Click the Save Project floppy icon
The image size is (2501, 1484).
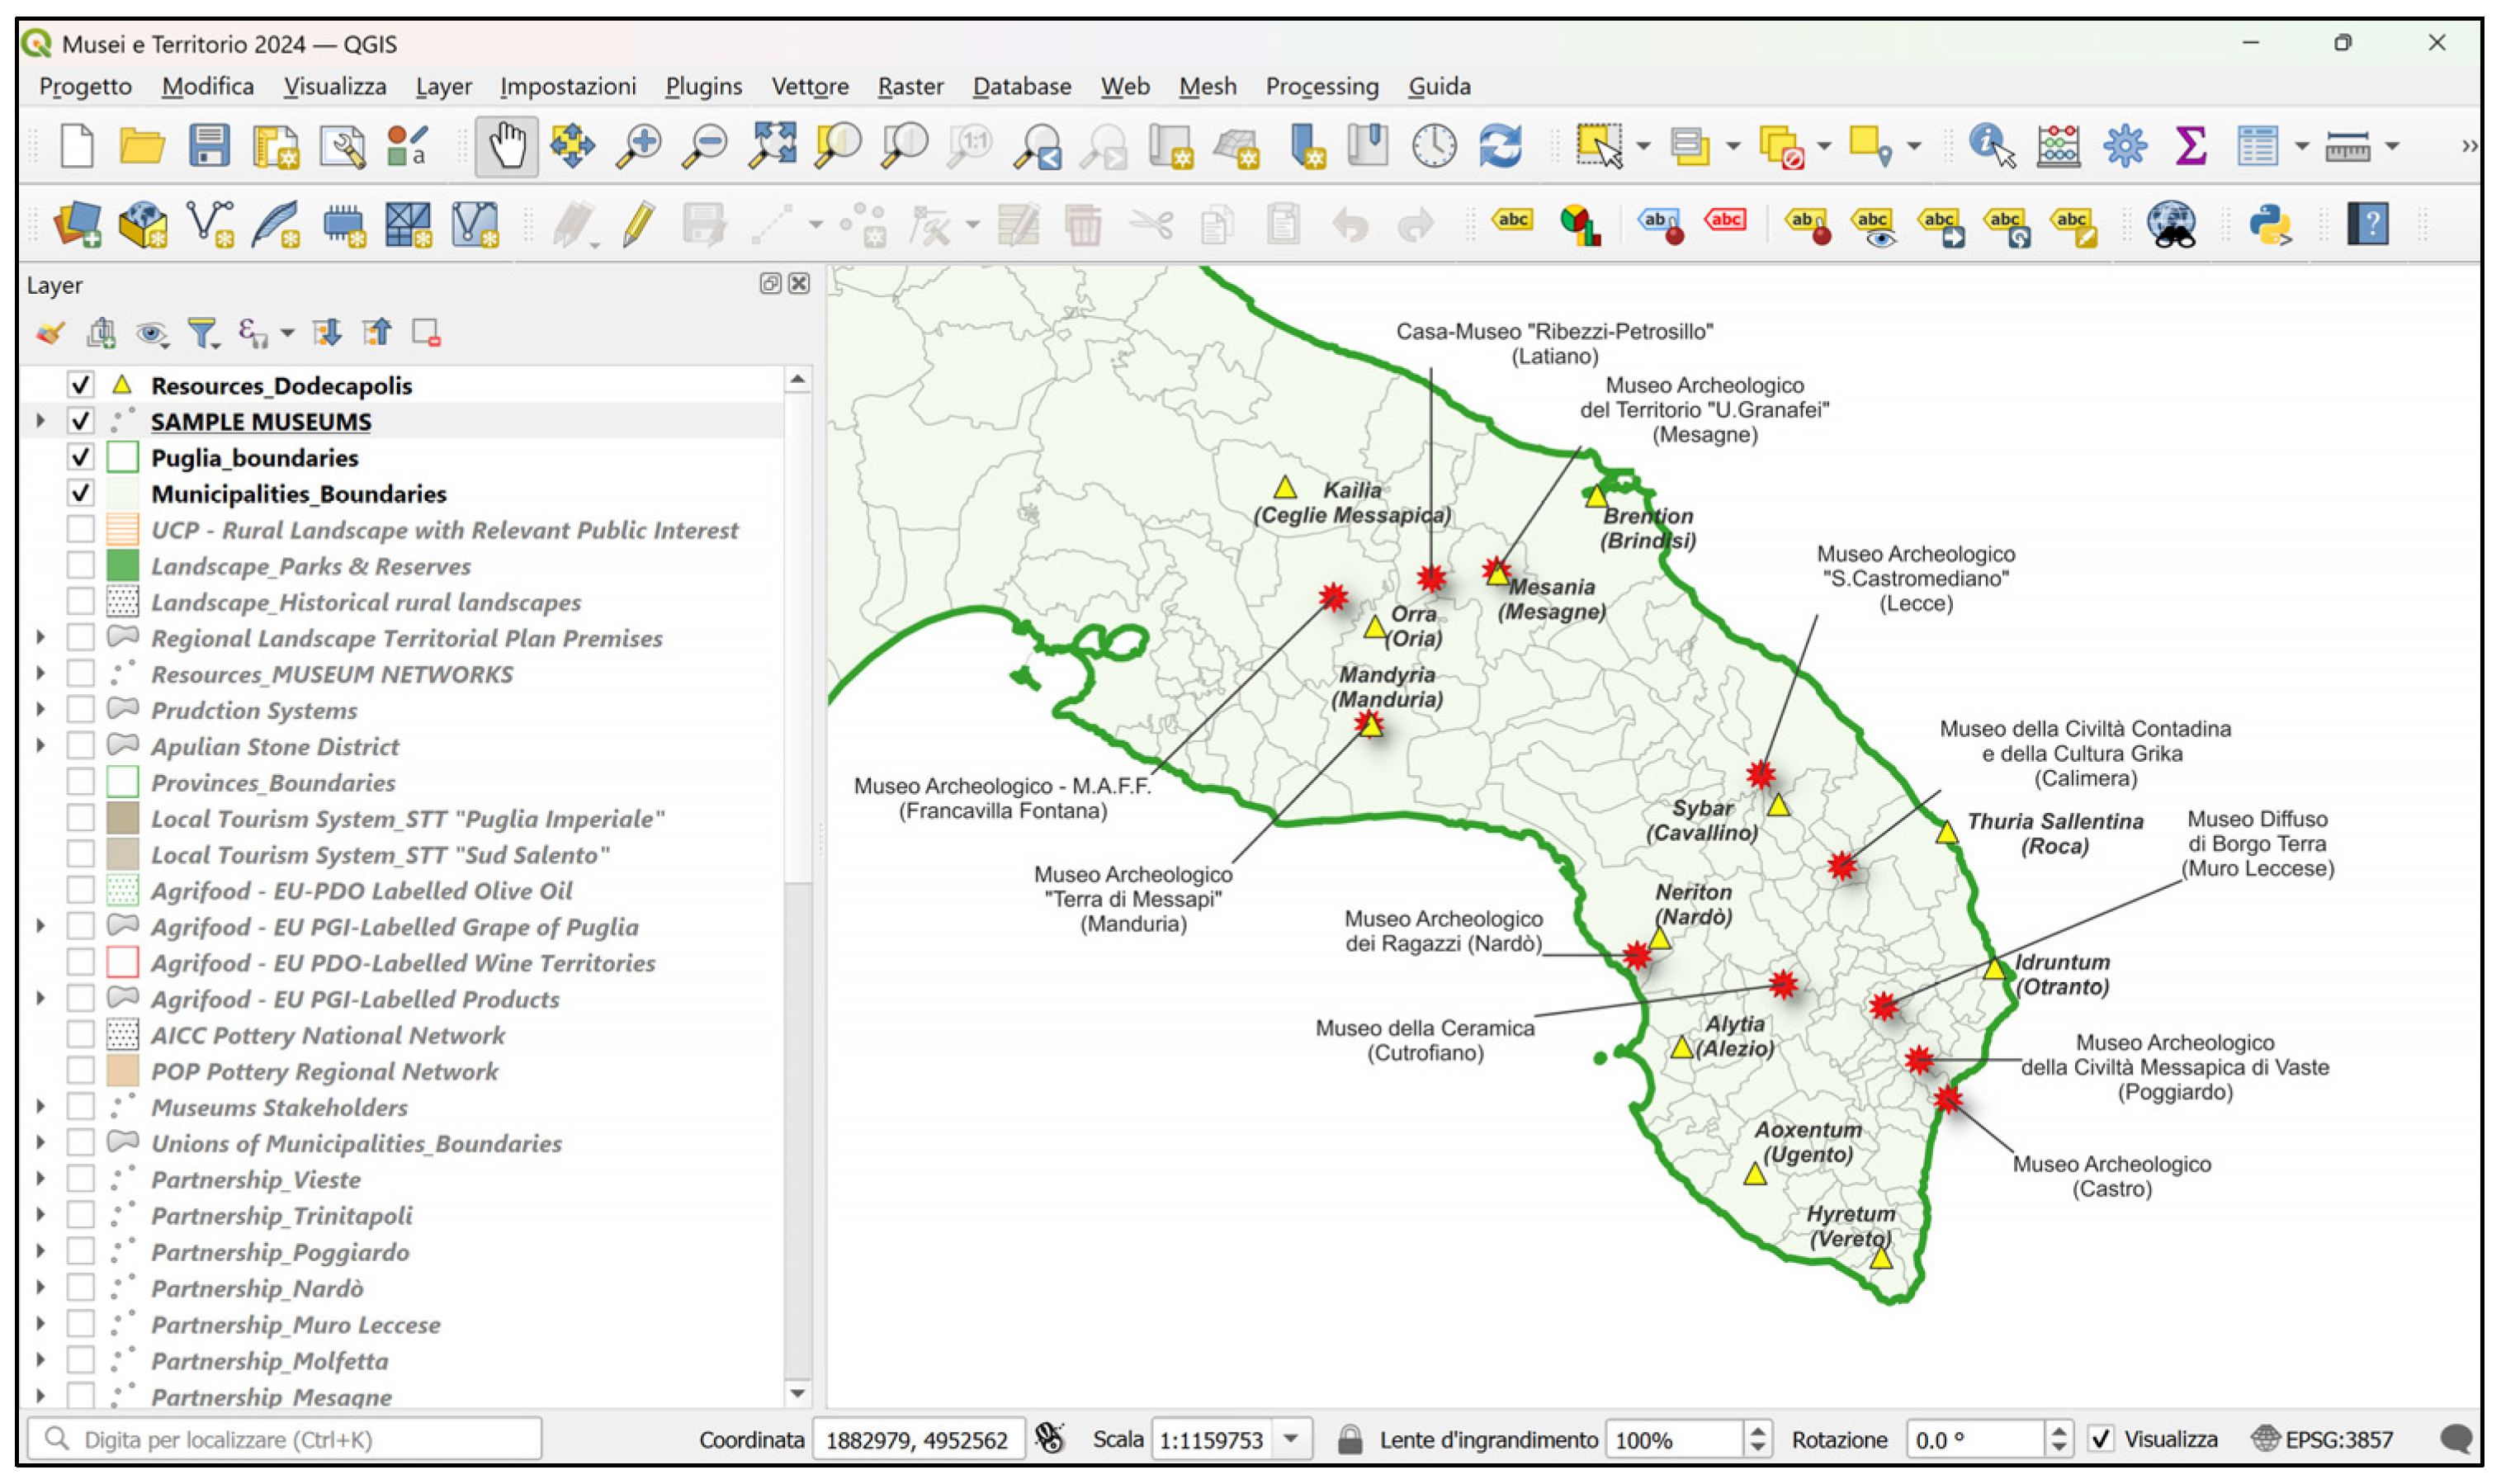click(209, 146)
